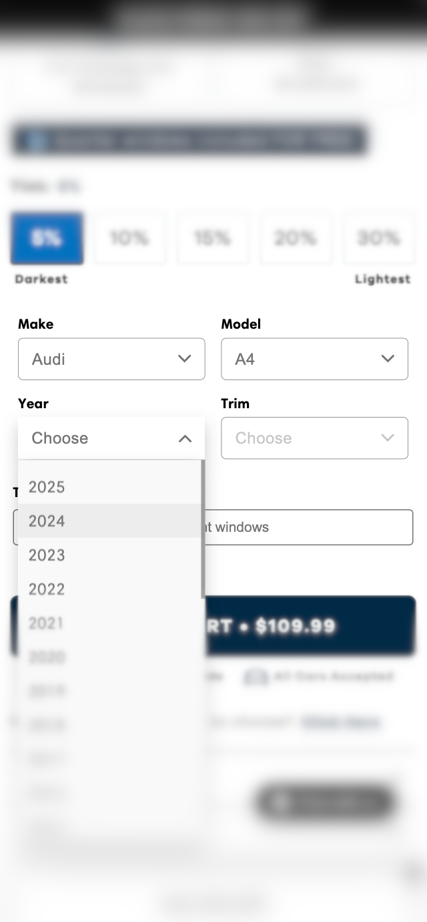Click the chevron arrow in the Trim field
Viewport: 427px width, 922px height.
point(388,438)
